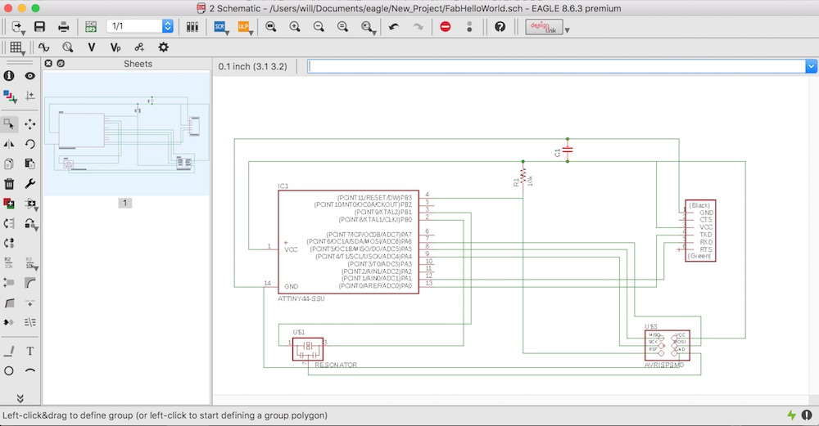Open the file export dropdown icon
This screenshot has height=426, width=819.
(18, 27)
